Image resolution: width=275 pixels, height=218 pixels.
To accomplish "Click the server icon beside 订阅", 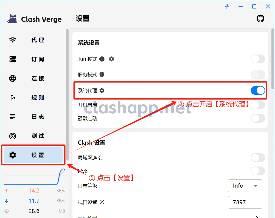I will (x=13, y=59).
